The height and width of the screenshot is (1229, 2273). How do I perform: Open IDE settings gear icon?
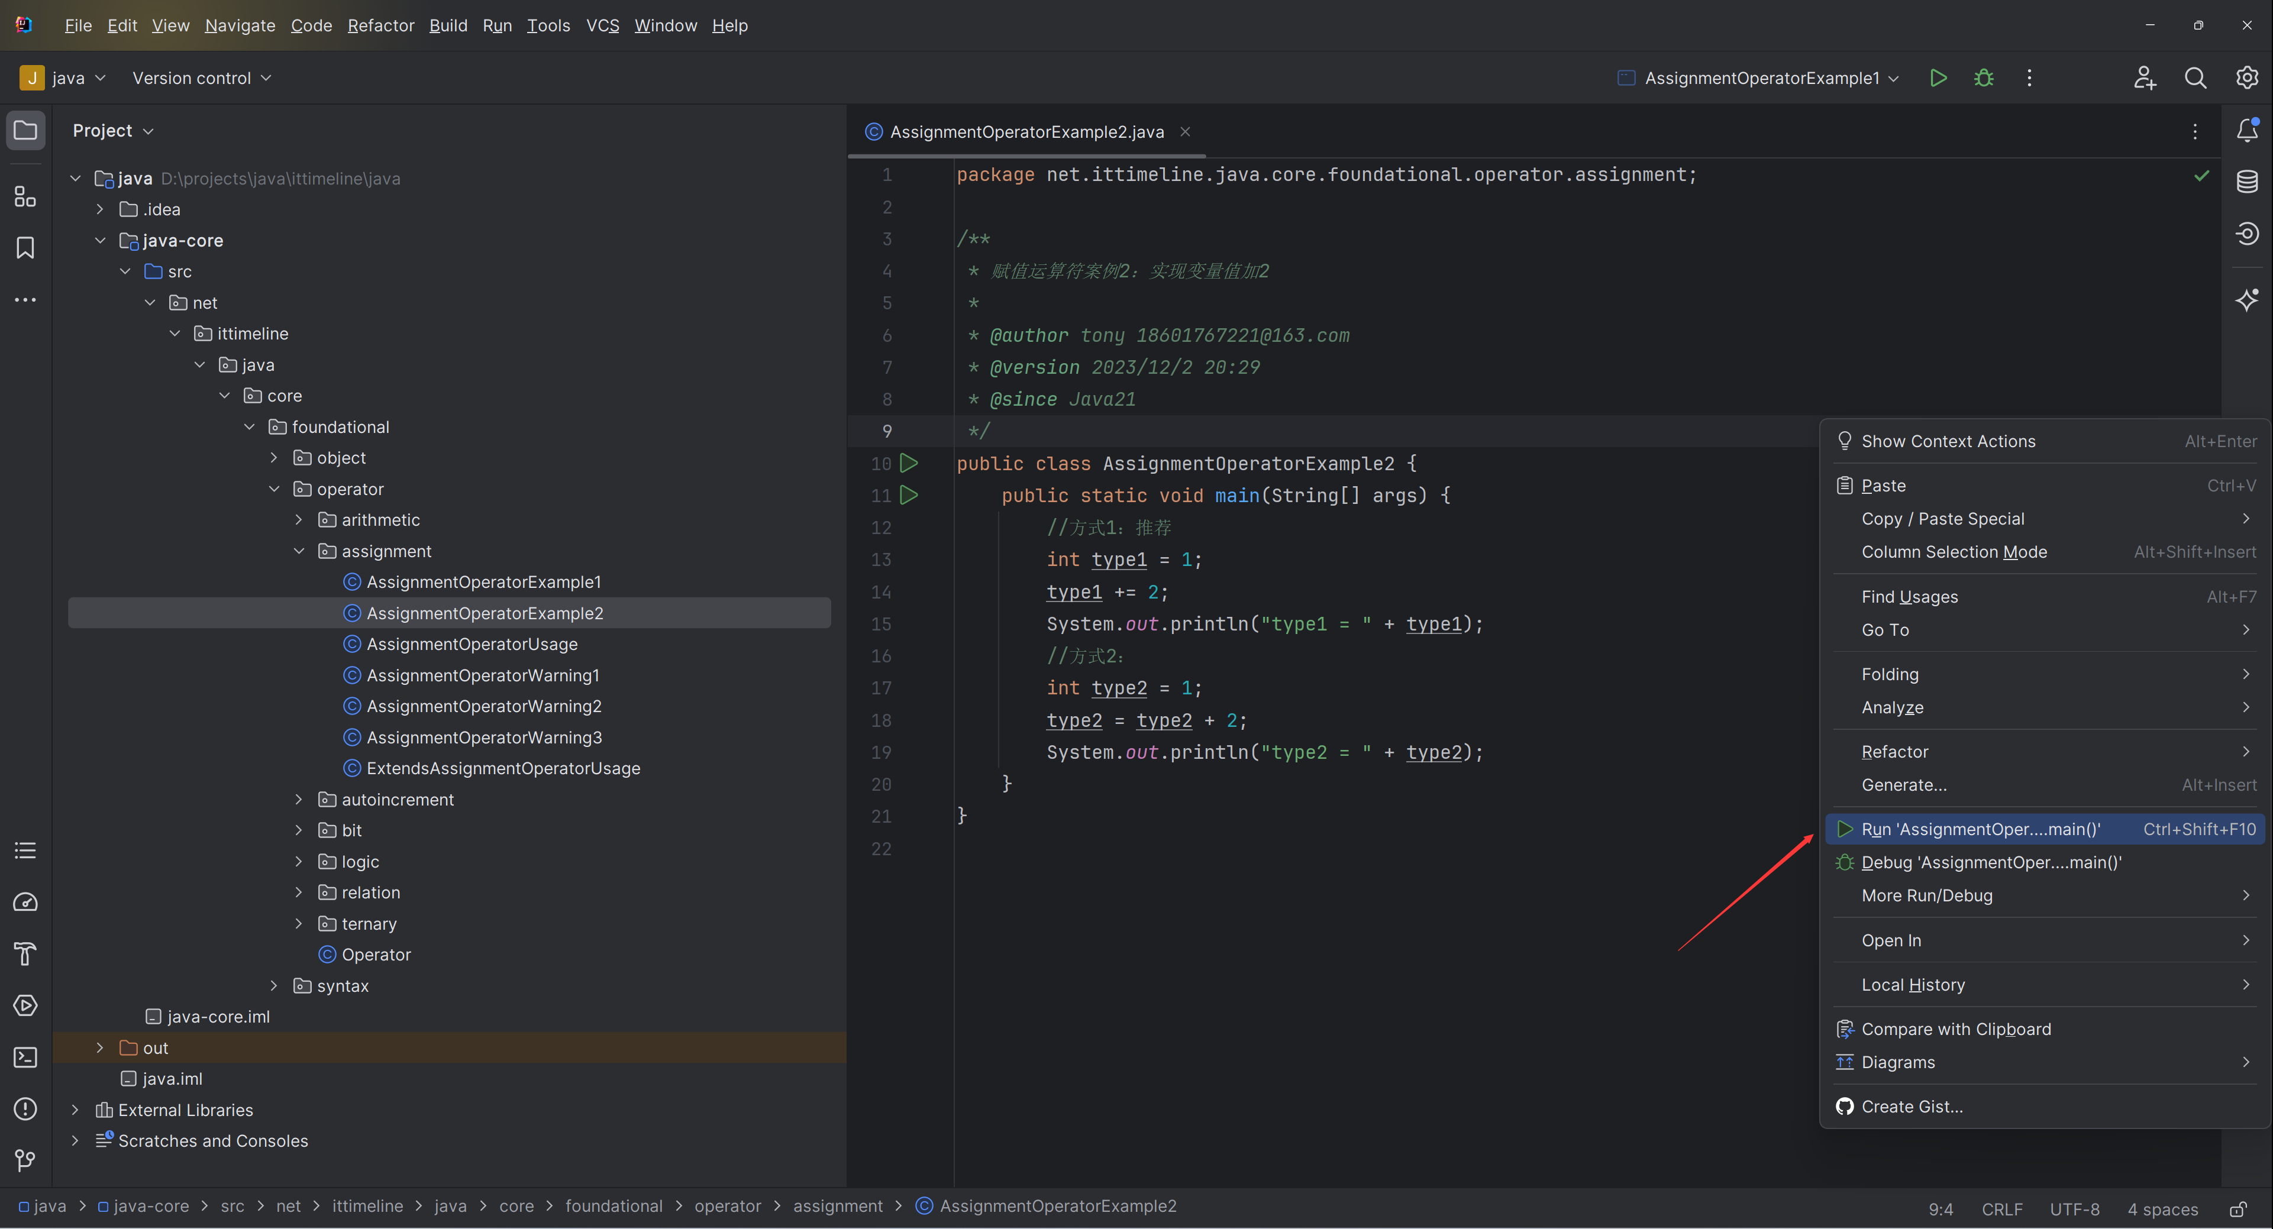tap(2248, 77)
